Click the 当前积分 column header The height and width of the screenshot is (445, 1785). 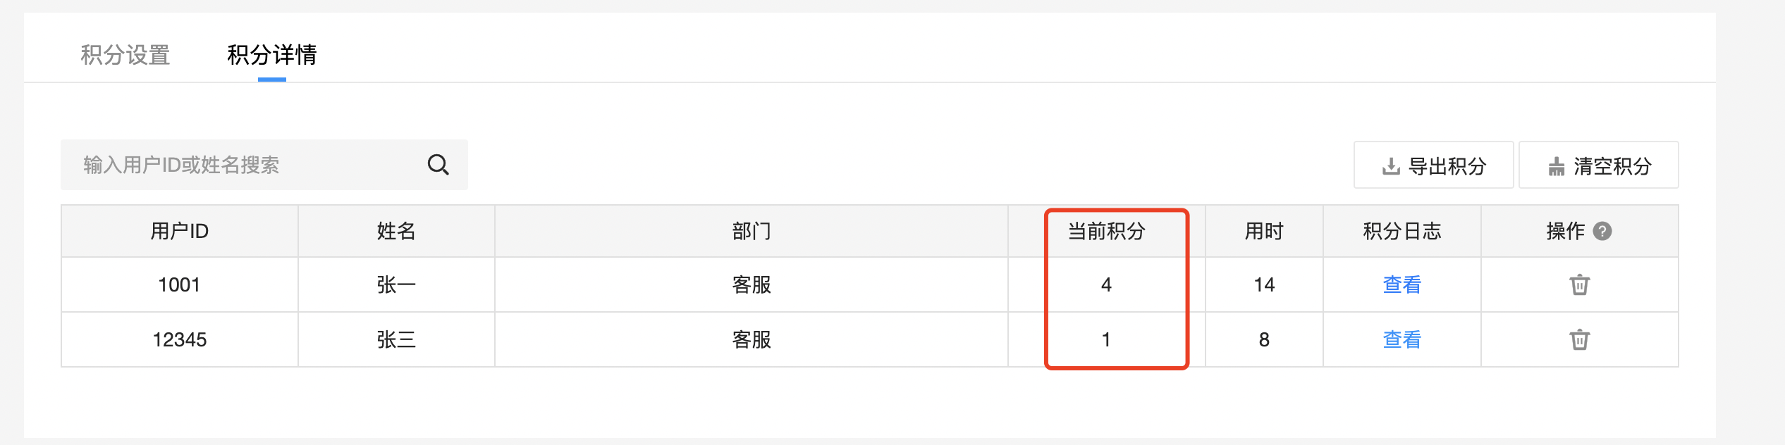[x=1106, y=231]
